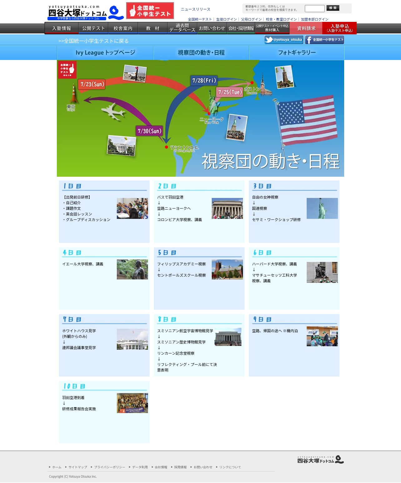This screenshot has width=401, height=483.
Task: Open the Day 8 Lincoln Memorial photo
Action: pyautogui.click(x=228, y=337)
